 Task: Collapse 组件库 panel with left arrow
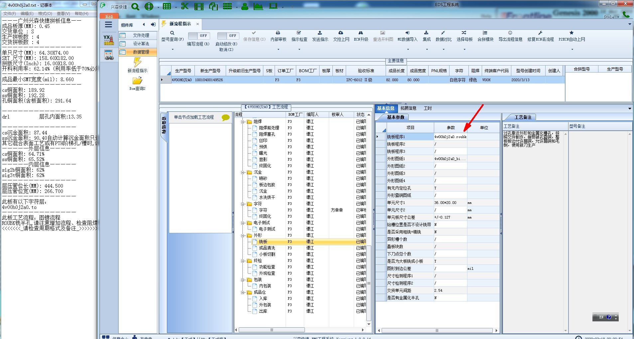pyautogui.click(x=144, y=25)
